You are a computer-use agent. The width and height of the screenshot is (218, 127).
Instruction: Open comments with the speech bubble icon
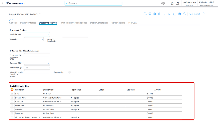(x=185, y=14)
